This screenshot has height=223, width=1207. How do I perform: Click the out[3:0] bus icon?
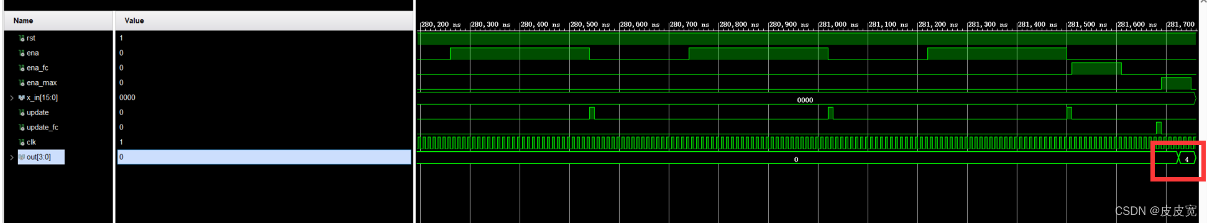(x=22, y=157)
